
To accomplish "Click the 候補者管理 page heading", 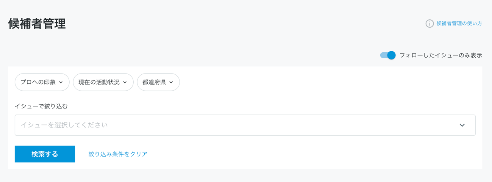I will [x=37, y=24].
